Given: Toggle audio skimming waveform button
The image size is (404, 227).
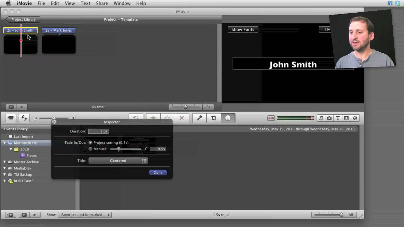Looking at the screenshot, I should tap(271, 118).
